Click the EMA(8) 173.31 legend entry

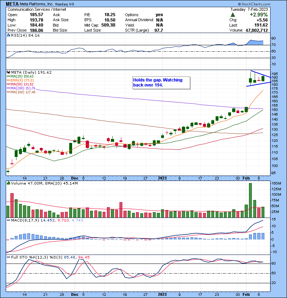point(20,80)
